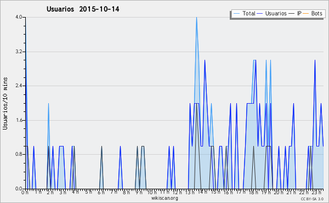Click the 4.0 peak near 13 h
Viewport: 329px width, 203px height.
pyautogui.click(x=196, y=18)
